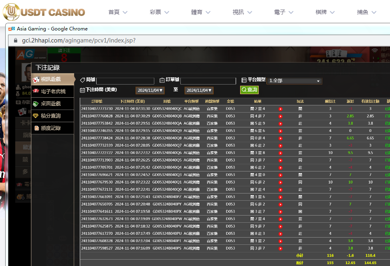This screenshot has height=266, width=390.
Task: Play video replay for round GD05324B040QC
Action: [x=281, y=109]
